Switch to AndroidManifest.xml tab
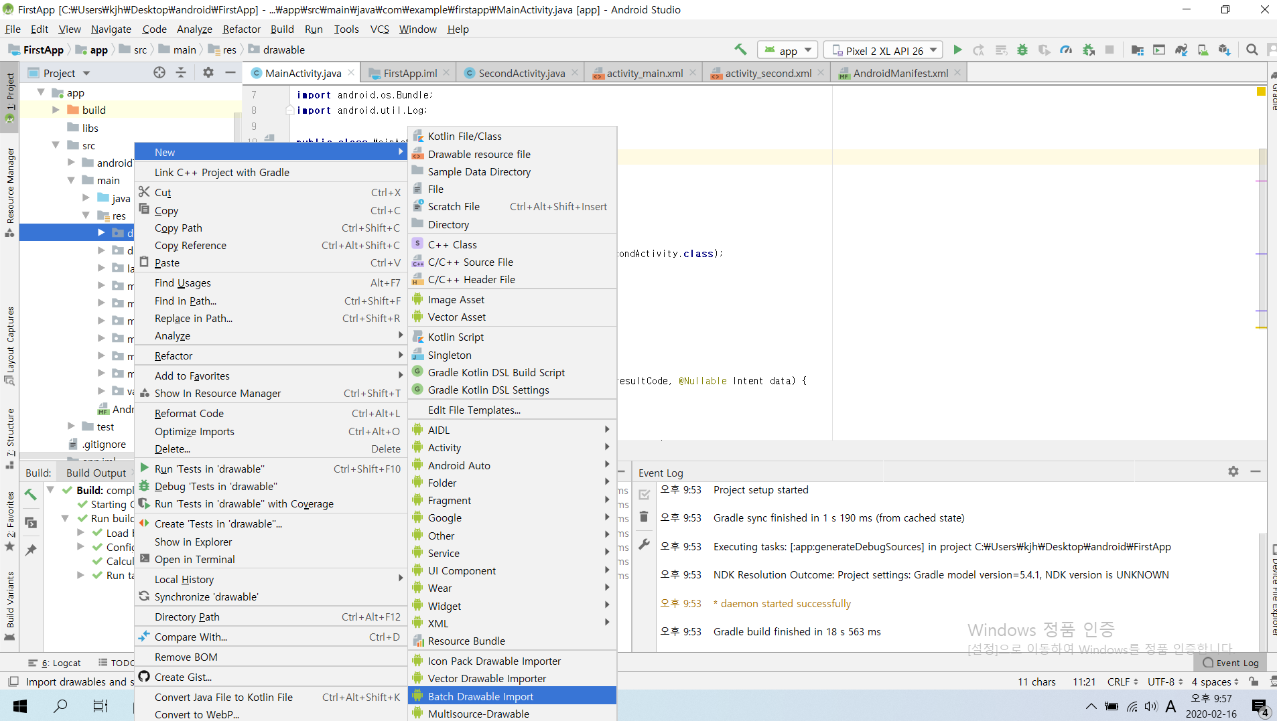The image size is (1277, 721). [x=900, y=73]
